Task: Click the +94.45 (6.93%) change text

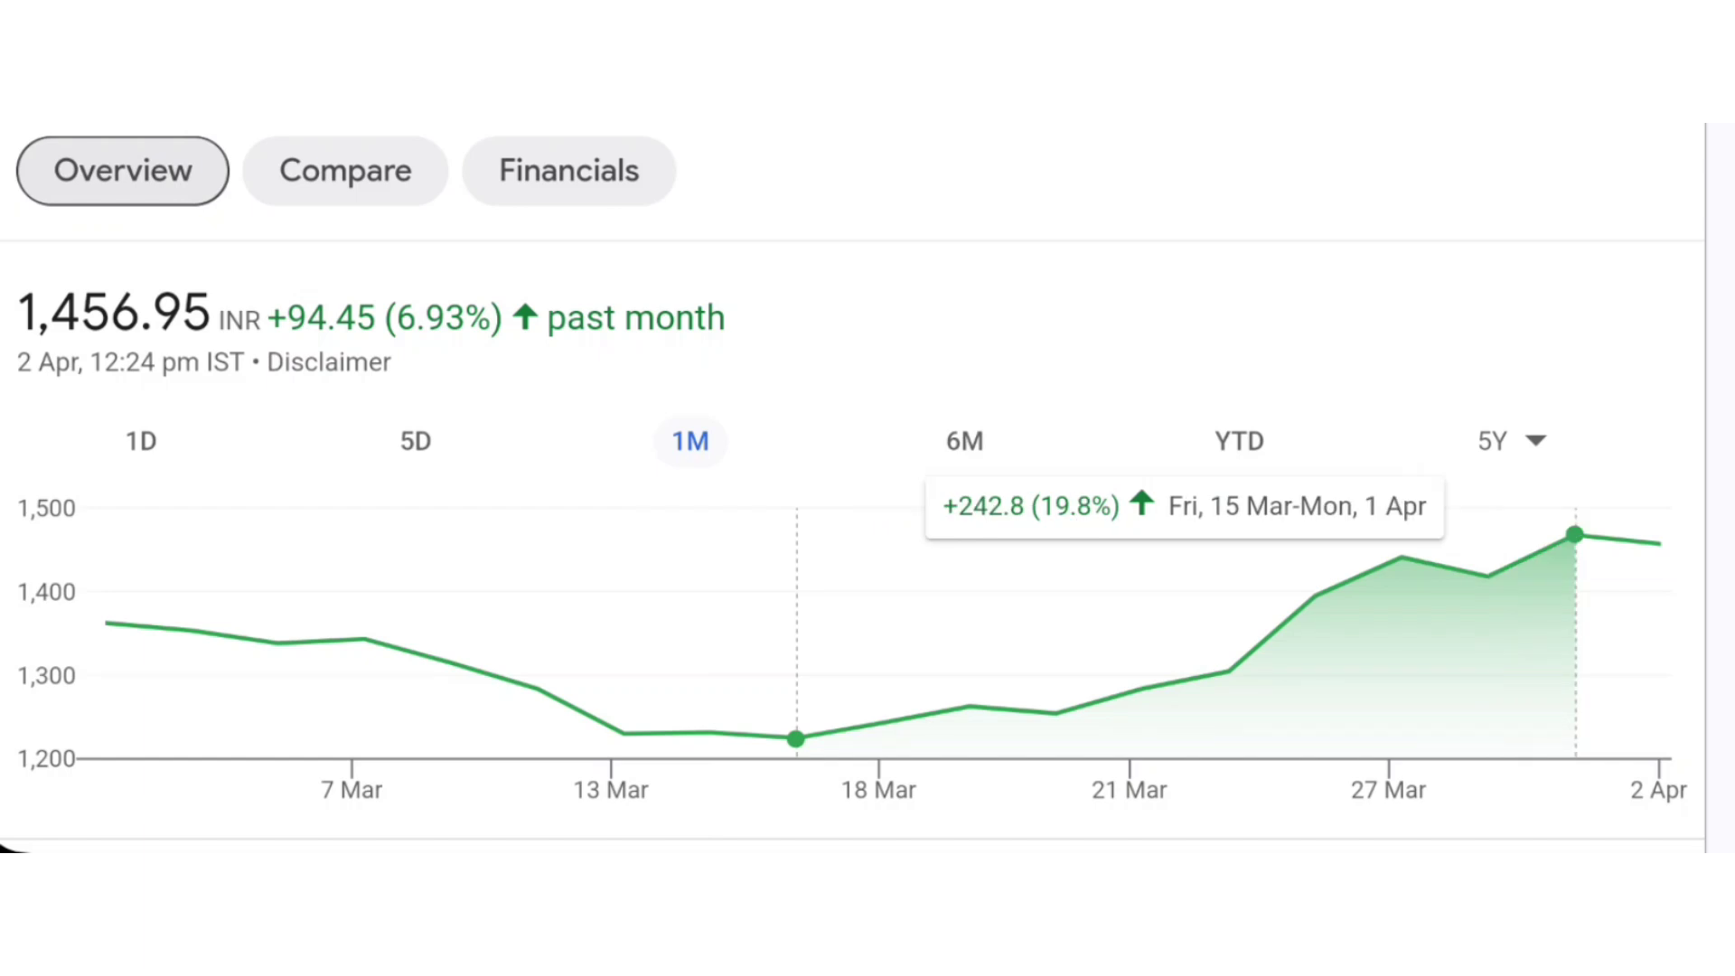Action: (385, 318)
